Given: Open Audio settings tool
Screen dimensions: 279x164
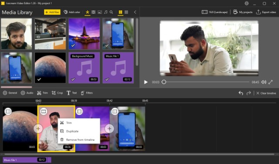Looking at the screenshot, I should pyautogui.click(x=27, y=93).
